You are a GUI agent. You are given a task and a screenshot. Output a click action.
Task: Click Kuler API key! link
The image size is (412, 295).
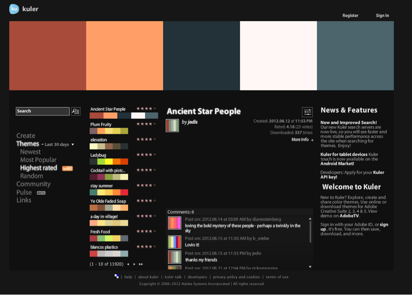(352, 174)
